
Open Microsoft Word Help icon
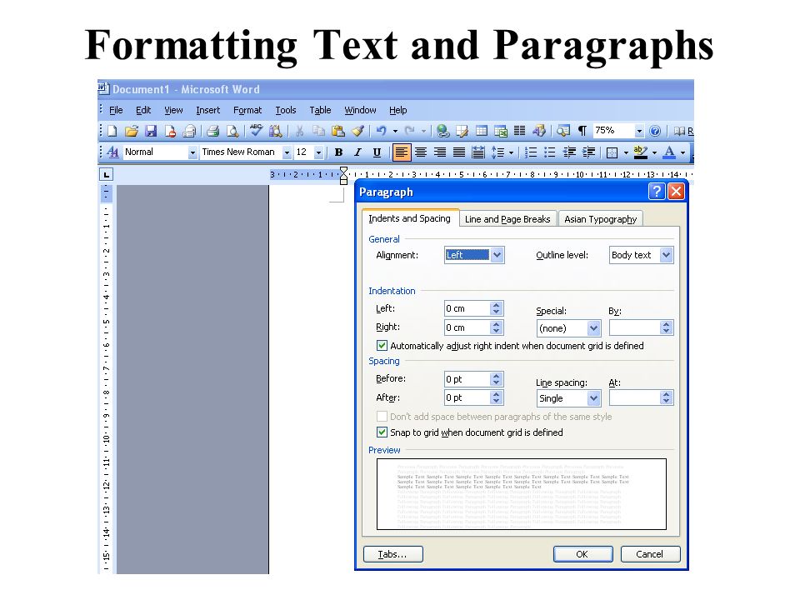click(655, 131)
